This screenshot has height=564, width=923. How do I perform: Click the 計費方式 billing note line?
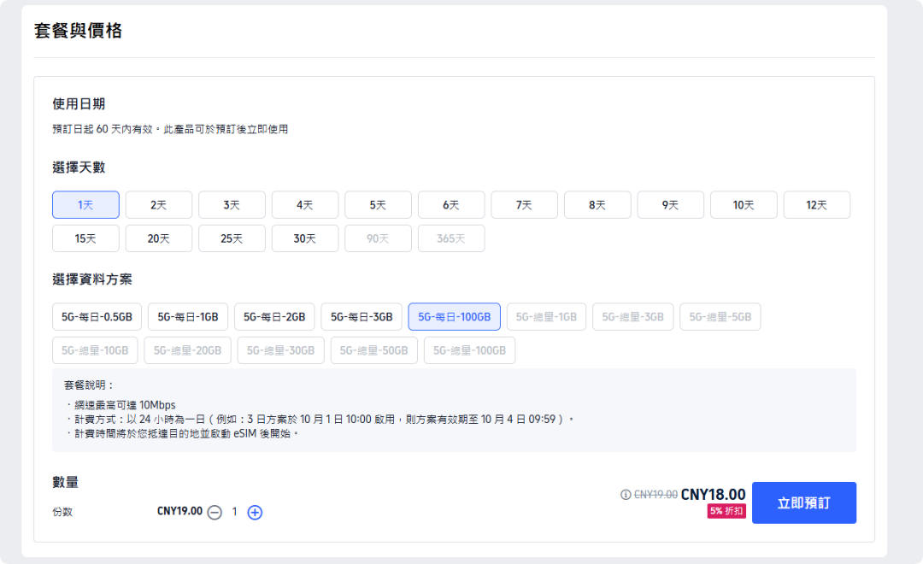(324, 420)
